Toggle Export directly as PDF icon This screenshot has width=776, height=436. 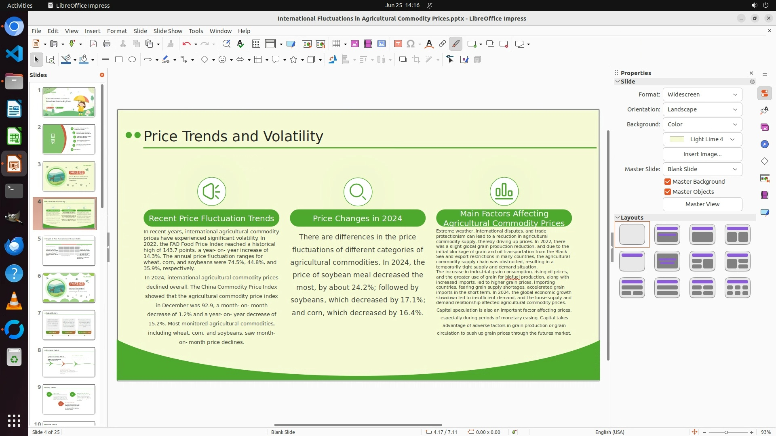[x=93, y=44]
